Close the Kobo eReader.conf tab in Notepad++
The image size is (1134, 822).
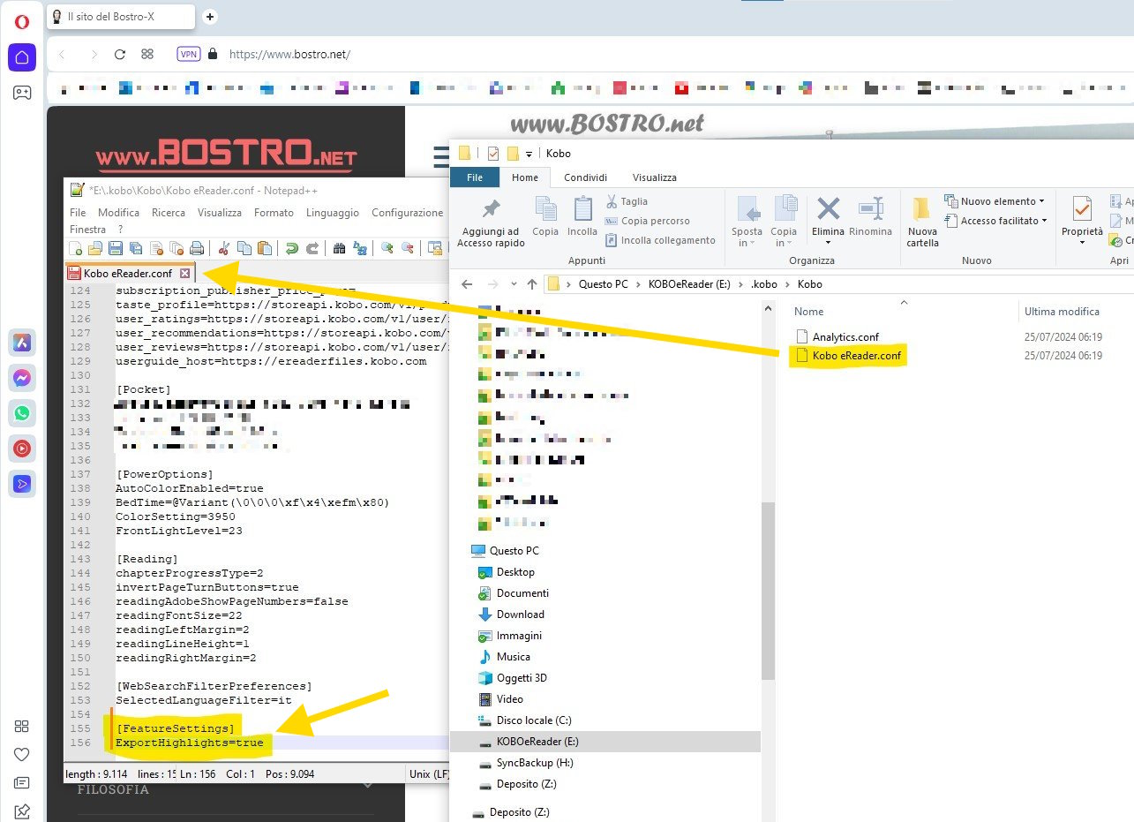point(184,274)
